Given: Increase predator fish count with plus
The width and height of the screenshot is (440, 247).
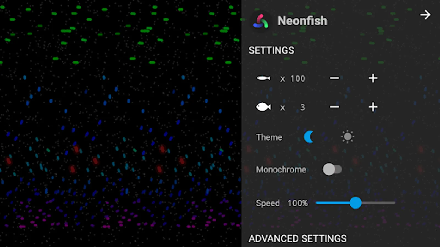Looking at the screenshot, I should pos(373,107).
